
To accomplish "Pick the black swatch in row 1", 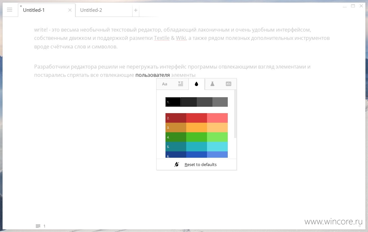I will pyautogui.click(x=173, y=102).
